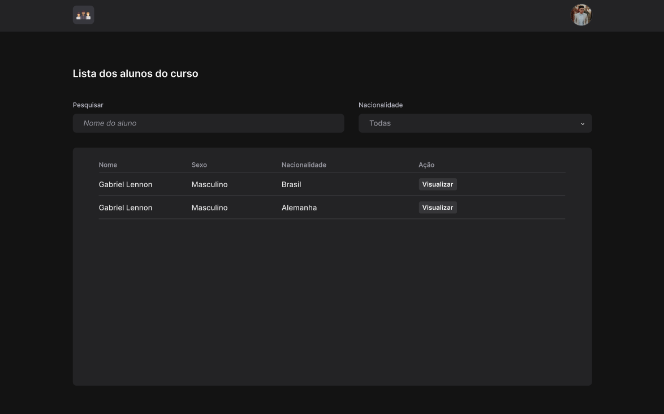Sort by the Sexo column header
This screenshot has width=664, height=414.
click(199, 165)
